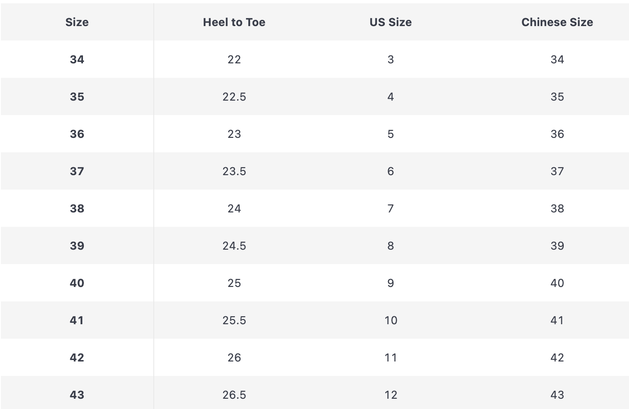This screenshot has height=409, width=629.
Task: Click Chinese size value 37
Action: (x=557, y=171)
